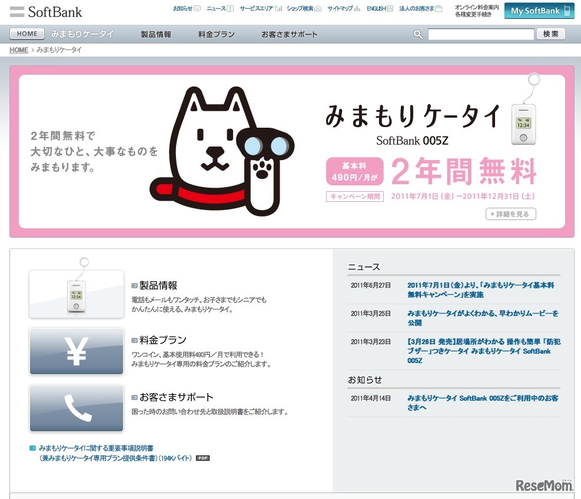Click arrow bullet beside お客さまサポート heading
The image size is (581, 499).
click(x=134, y=398)
